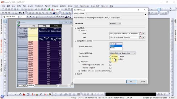Open the Dialog Theme flyout arrow
This screenshot has width=177, height=99.
(145, 14)
